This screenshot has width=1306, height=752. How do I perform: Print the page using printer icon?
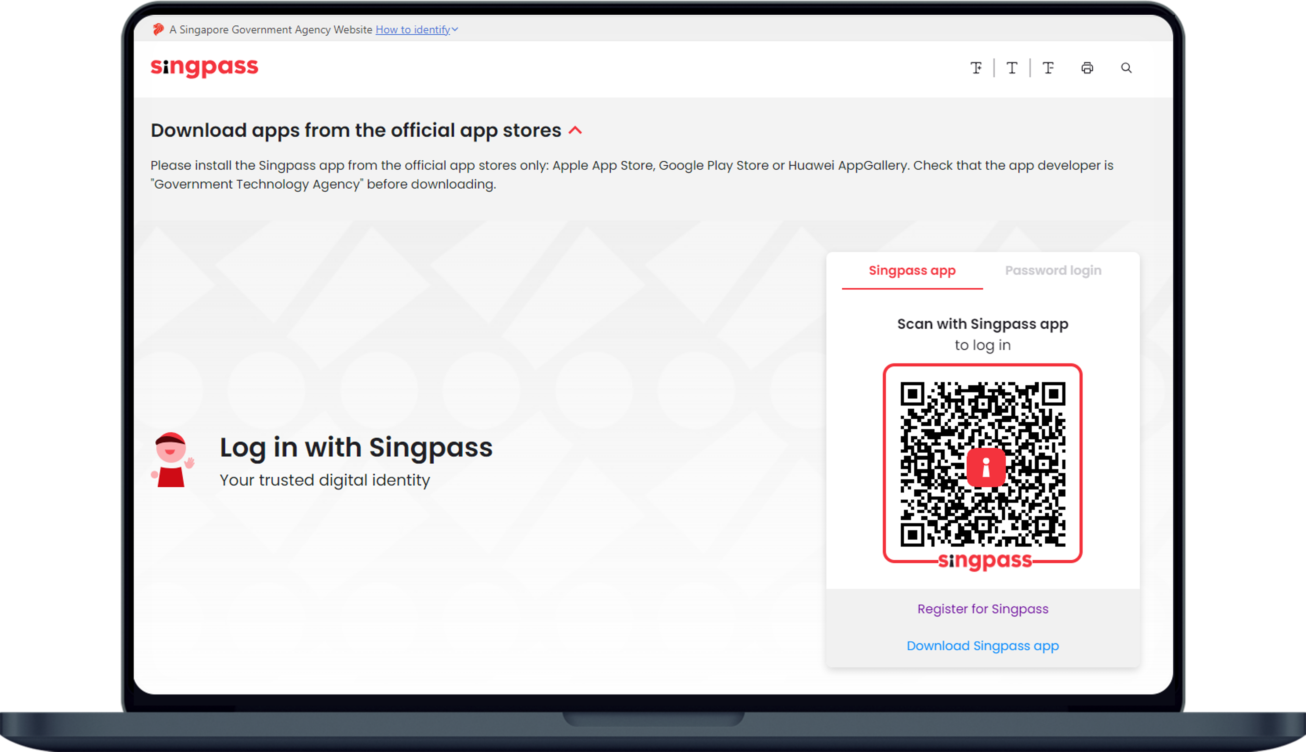(x=1087, y=68)
